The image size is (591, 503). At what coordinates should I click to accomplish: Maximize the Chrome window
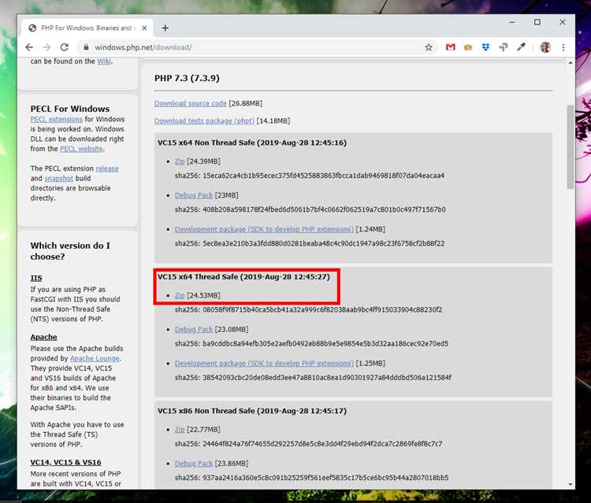click(x=537, y=22)
